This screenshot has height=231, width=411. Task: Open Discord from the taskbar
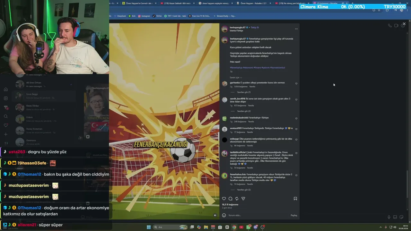click(256, 227)
